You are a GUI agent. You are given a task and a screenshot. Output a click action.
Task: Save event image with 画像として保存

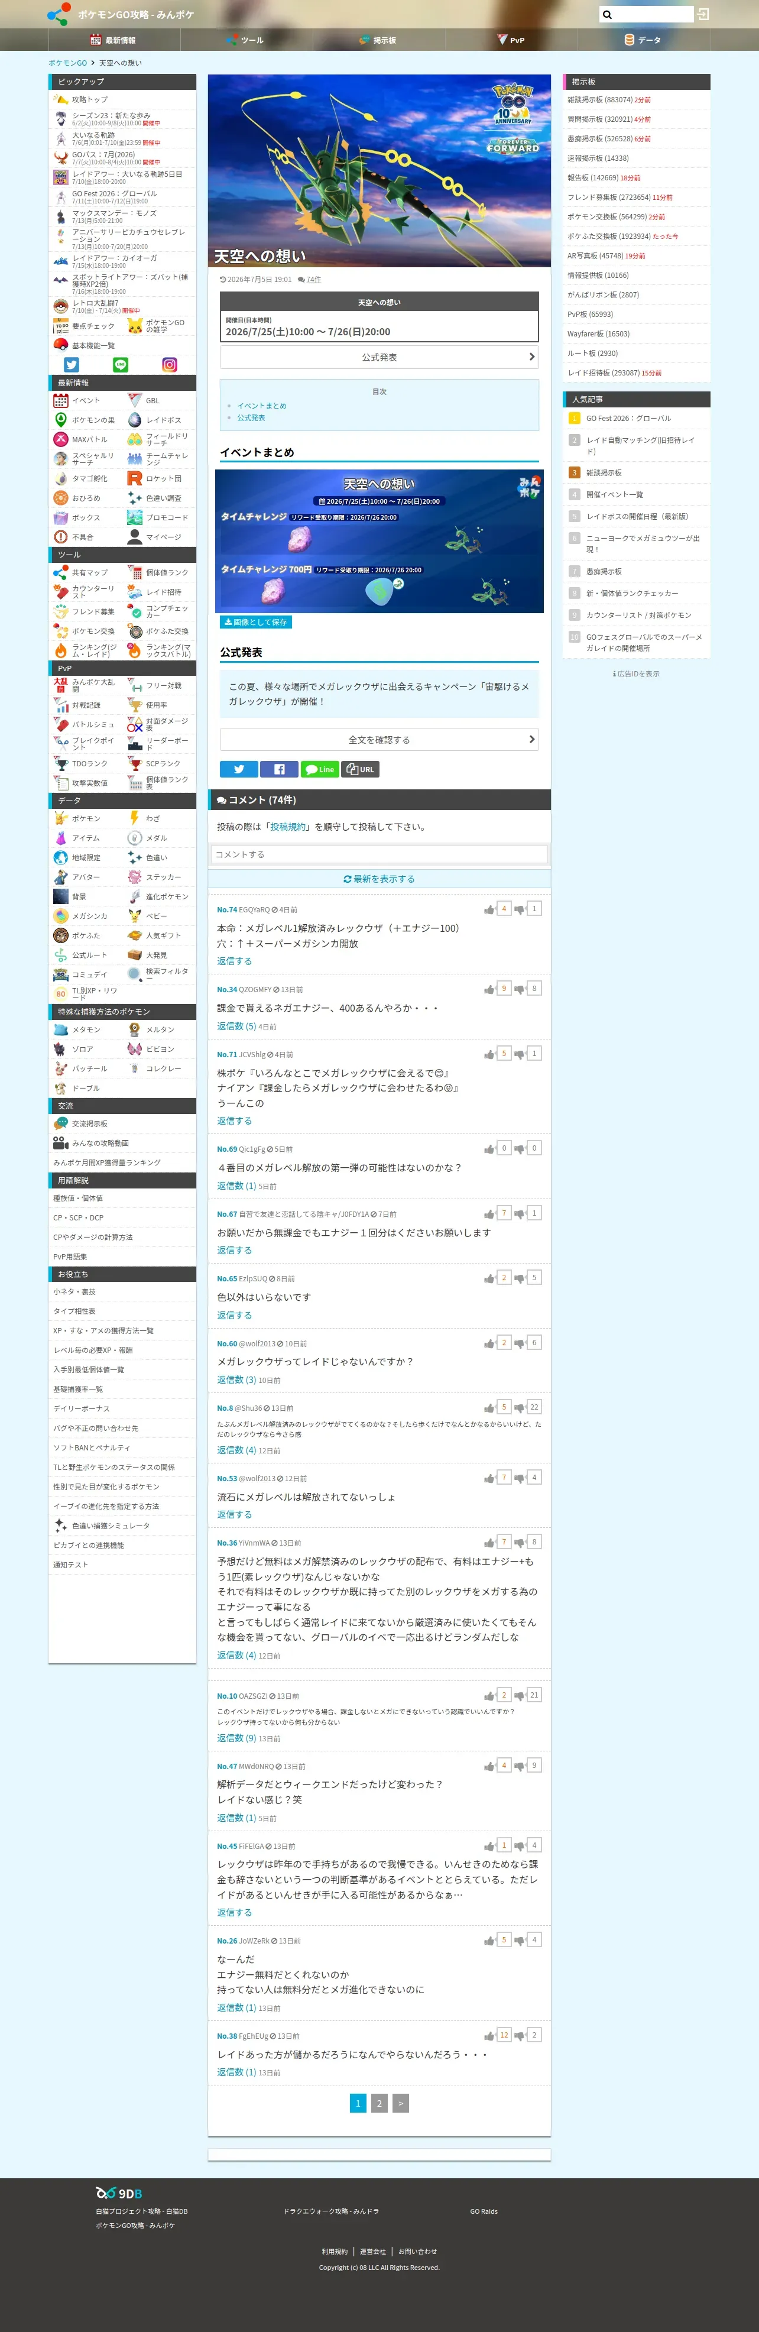tap(256, 622)
